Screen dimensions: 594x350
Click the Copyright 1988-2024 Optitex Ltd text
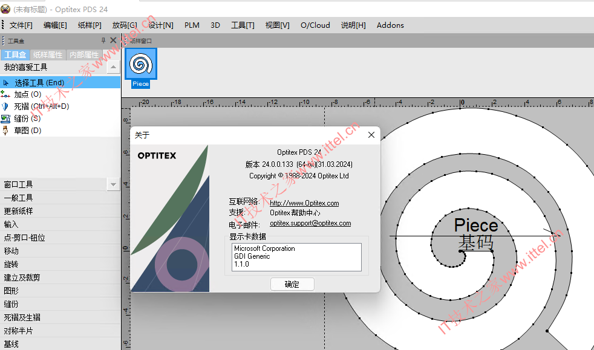[x=299, y=176]
